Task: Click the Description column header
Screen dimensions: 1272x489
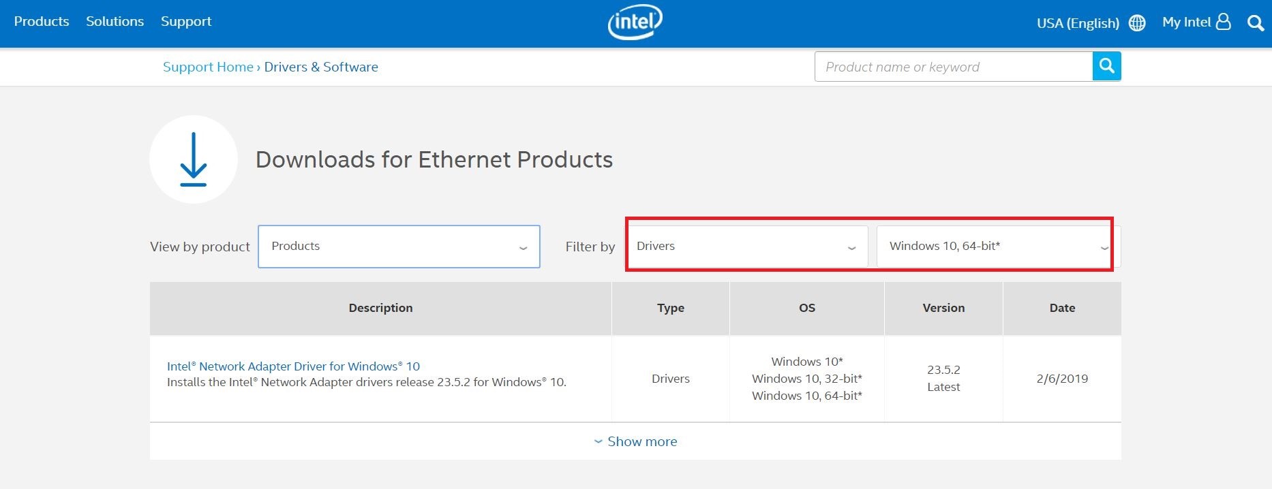Action: 380,308
